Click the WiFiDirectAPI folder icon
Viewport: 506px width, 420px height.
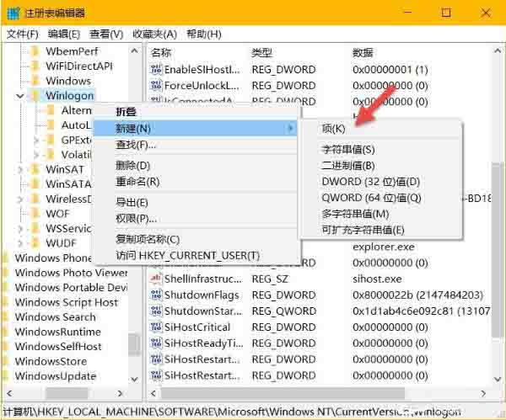pos(35,66)
